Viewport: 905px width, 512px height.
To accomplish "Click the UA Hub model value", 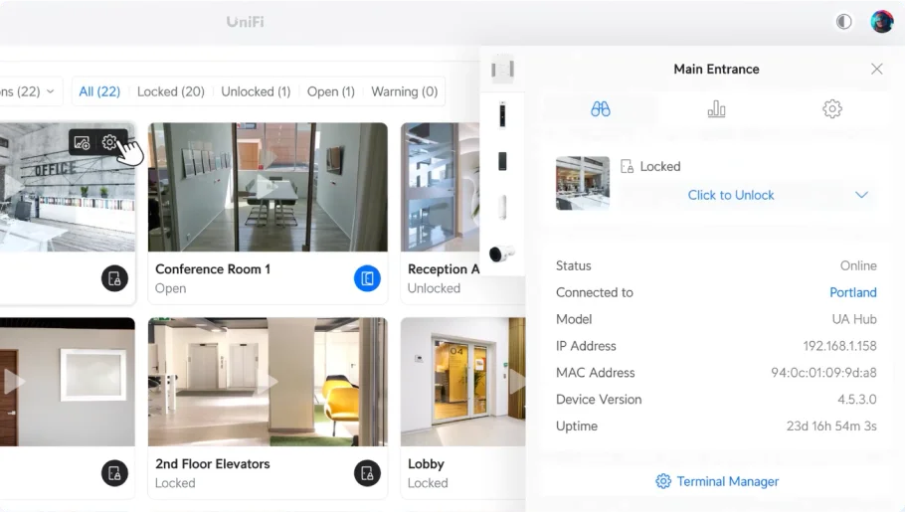I will (x=854, y=319).
